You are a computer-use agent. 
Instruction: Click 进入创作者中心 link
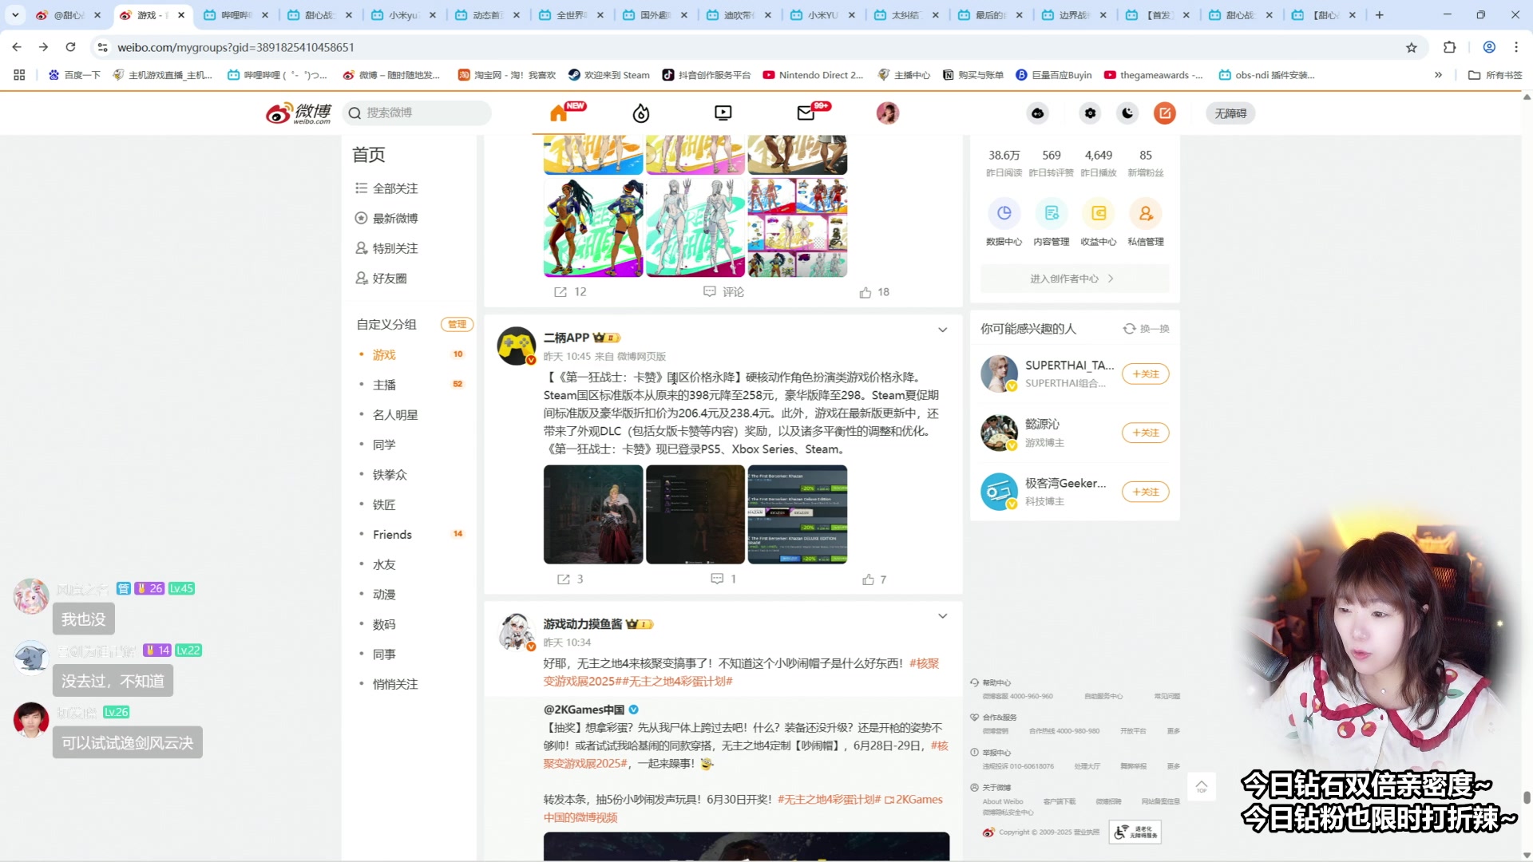[1075, 279]
